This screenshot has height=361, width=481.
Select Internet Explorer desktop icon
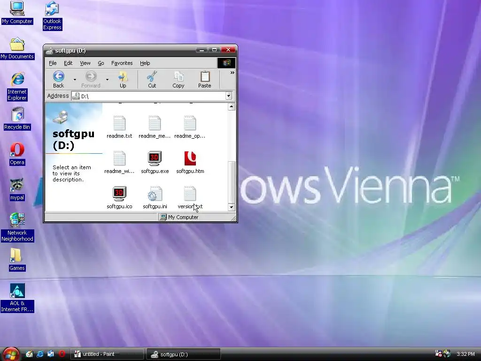click(17, 86)
